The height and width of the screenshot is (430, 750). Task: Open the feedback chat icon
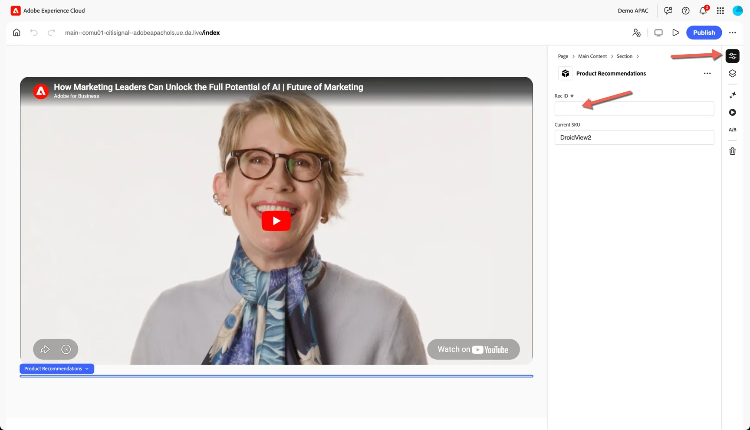[x=668, y=11]
